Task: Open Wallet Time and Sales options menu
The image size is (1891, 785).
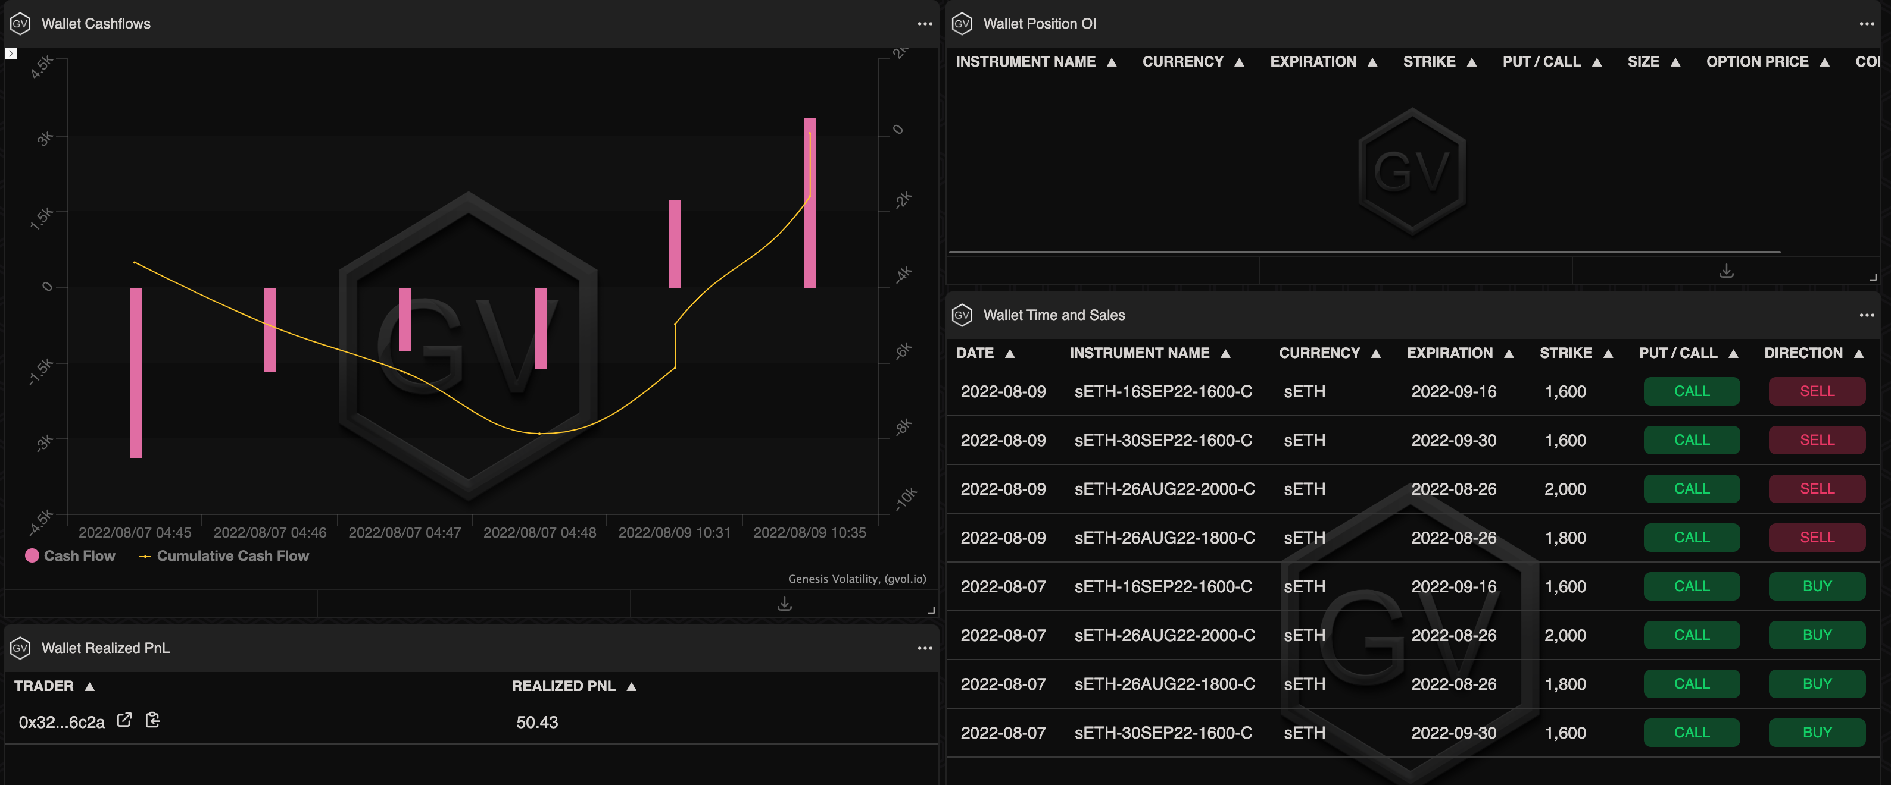Action: tap(1866, 315)
